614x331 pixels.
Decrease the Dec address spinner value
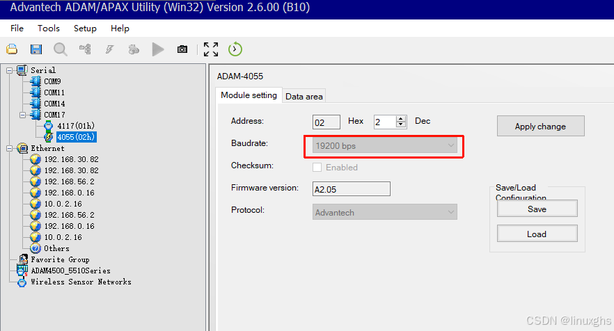(400, 124)
